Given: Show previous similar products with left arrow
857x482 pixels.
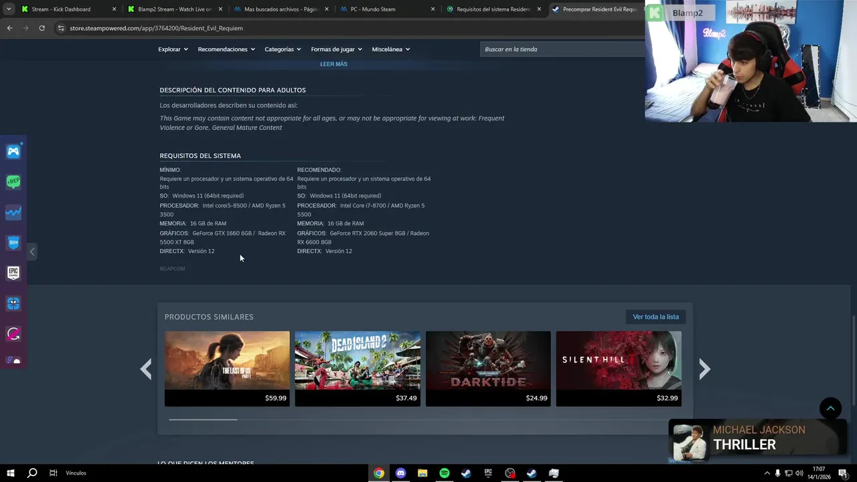Looking at the screenshot, I should [146, 369].
